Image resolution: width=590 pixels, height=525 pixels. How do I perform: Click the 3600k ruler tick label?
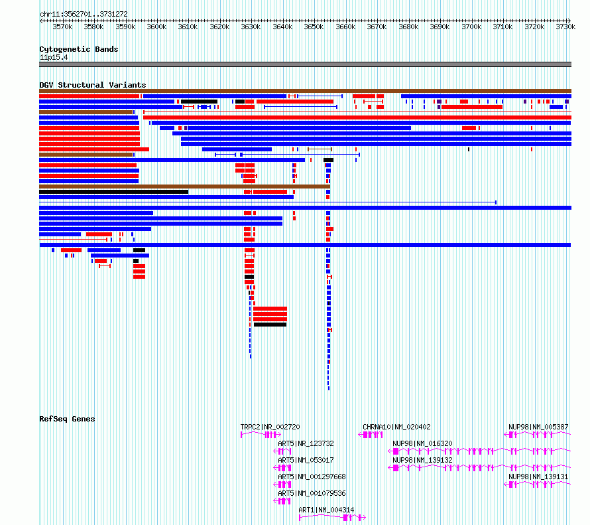coord(156,27)
